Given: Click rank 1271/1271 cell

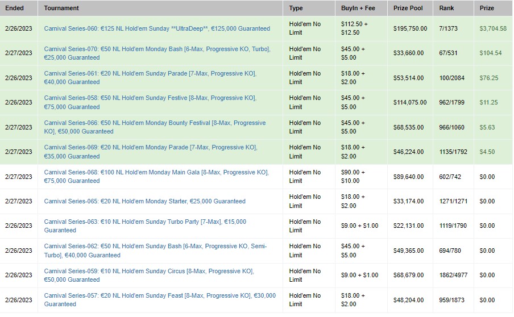Looking at the screenshot, I should pyautogui.click(x=453, y=201).
